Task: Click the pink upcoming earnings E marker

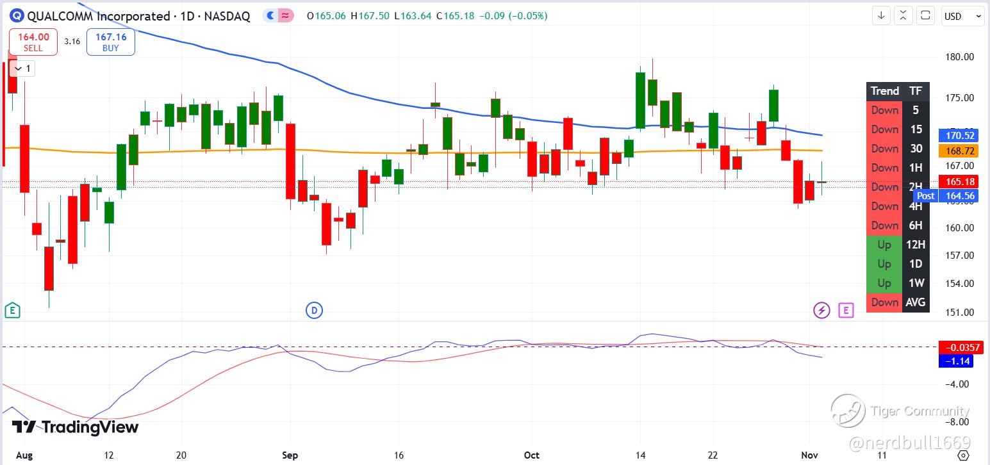Action: click(x=846, y=311)
